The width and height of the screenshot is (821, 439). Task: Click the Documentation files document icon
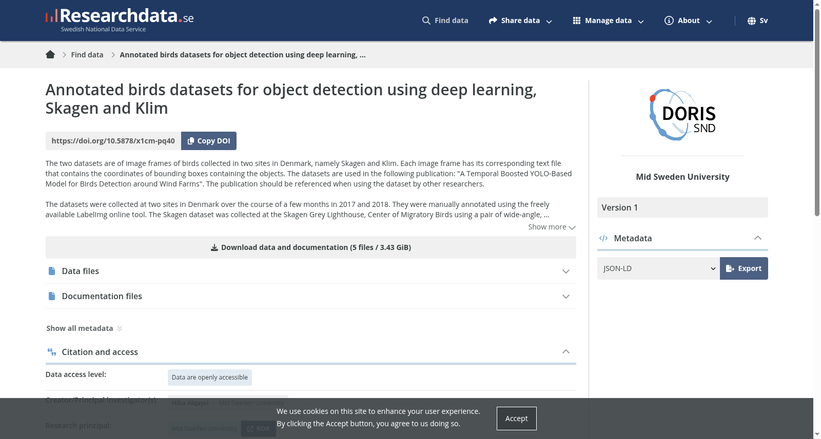pos(52,296)
